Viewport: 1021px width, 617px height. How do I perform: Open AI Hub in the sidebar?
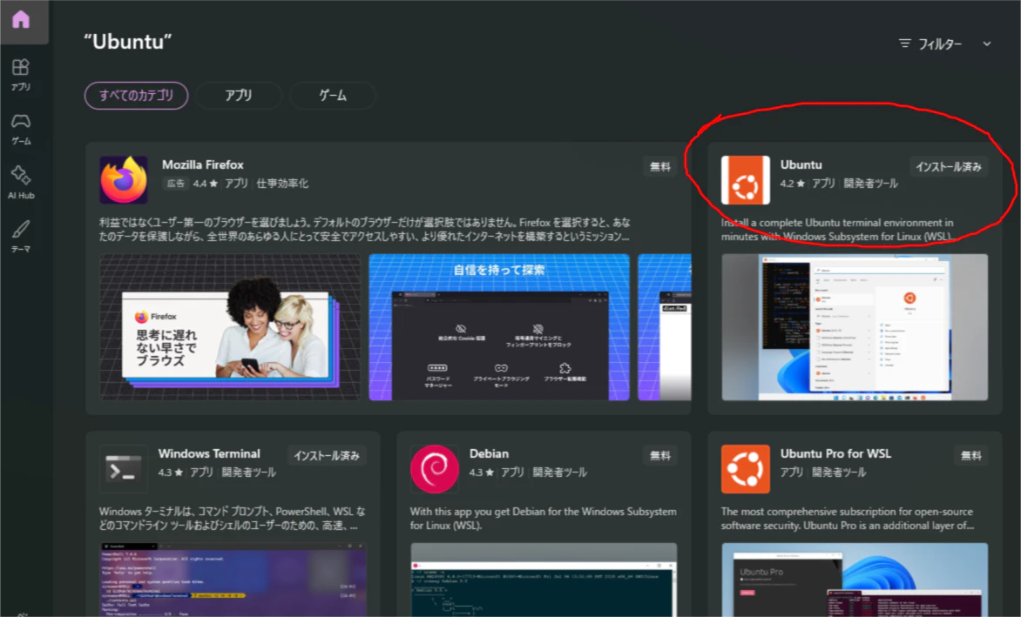click(21, 183)
